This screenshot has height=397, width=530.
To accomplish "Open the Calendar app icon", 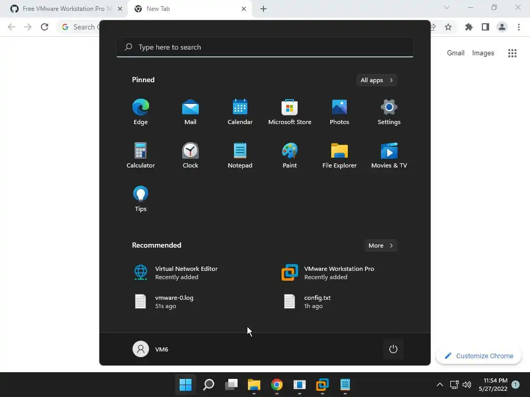I will (240, 112).
